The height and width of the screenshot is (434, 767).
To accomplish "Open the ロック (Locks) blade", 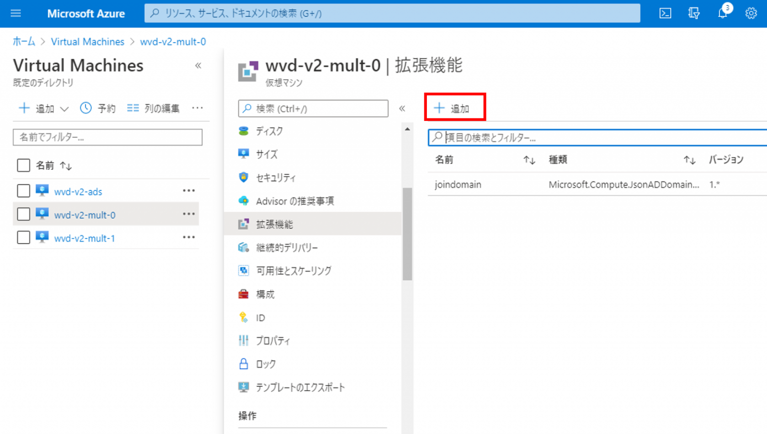I will tap(265, 364).
